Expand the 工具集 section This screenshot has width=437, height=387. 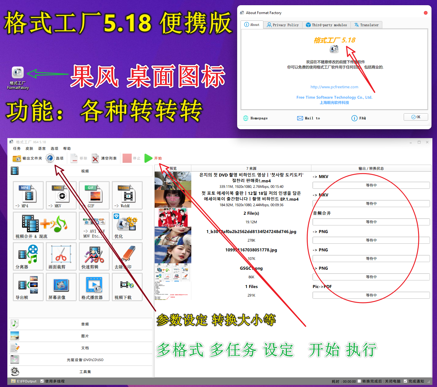click(x=85, y=371)
